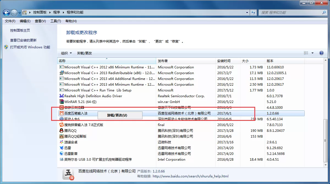Click the change view icon button
The height and width of the screenshot is (184, 330).
click(x=306, y=53)
